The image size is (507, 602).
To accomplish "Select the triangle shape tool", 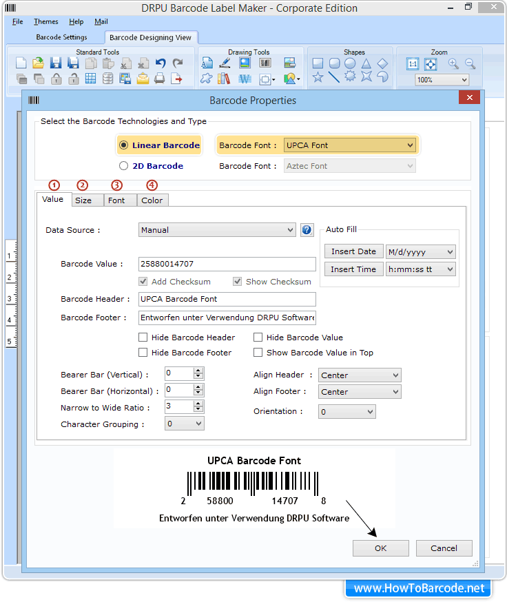I will click(x=366, y=63).
